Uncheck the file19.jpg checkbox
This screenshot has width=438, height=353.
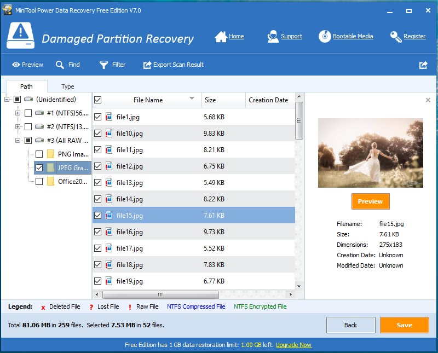[98, 281]
